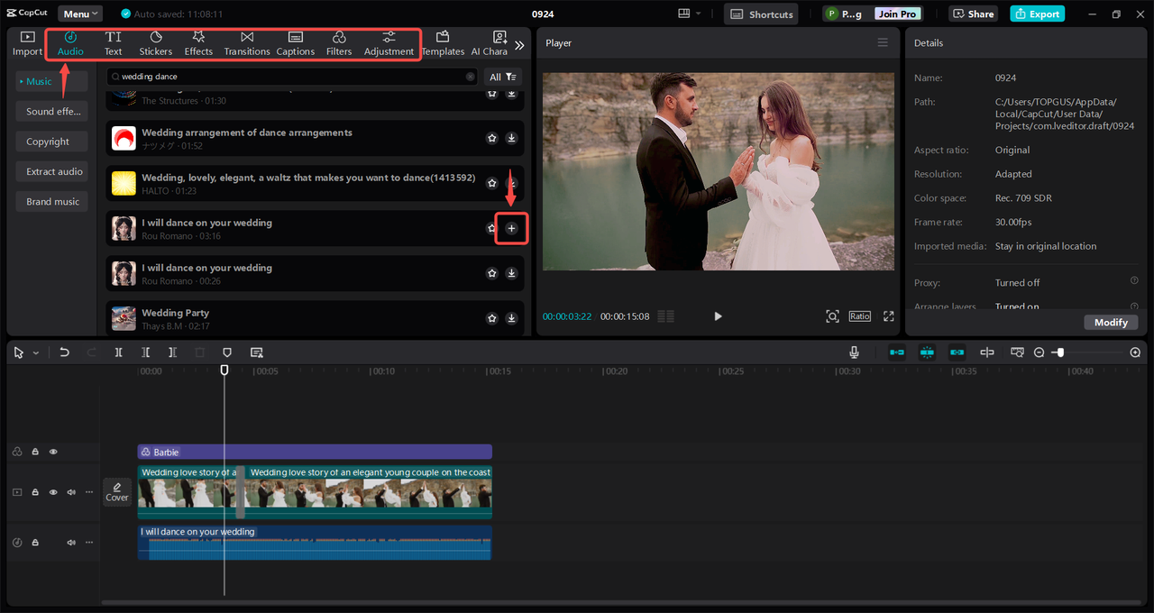Open the selection tool mode dropdown arrow
Screen dimensions: 1154x613
(36, 352)
